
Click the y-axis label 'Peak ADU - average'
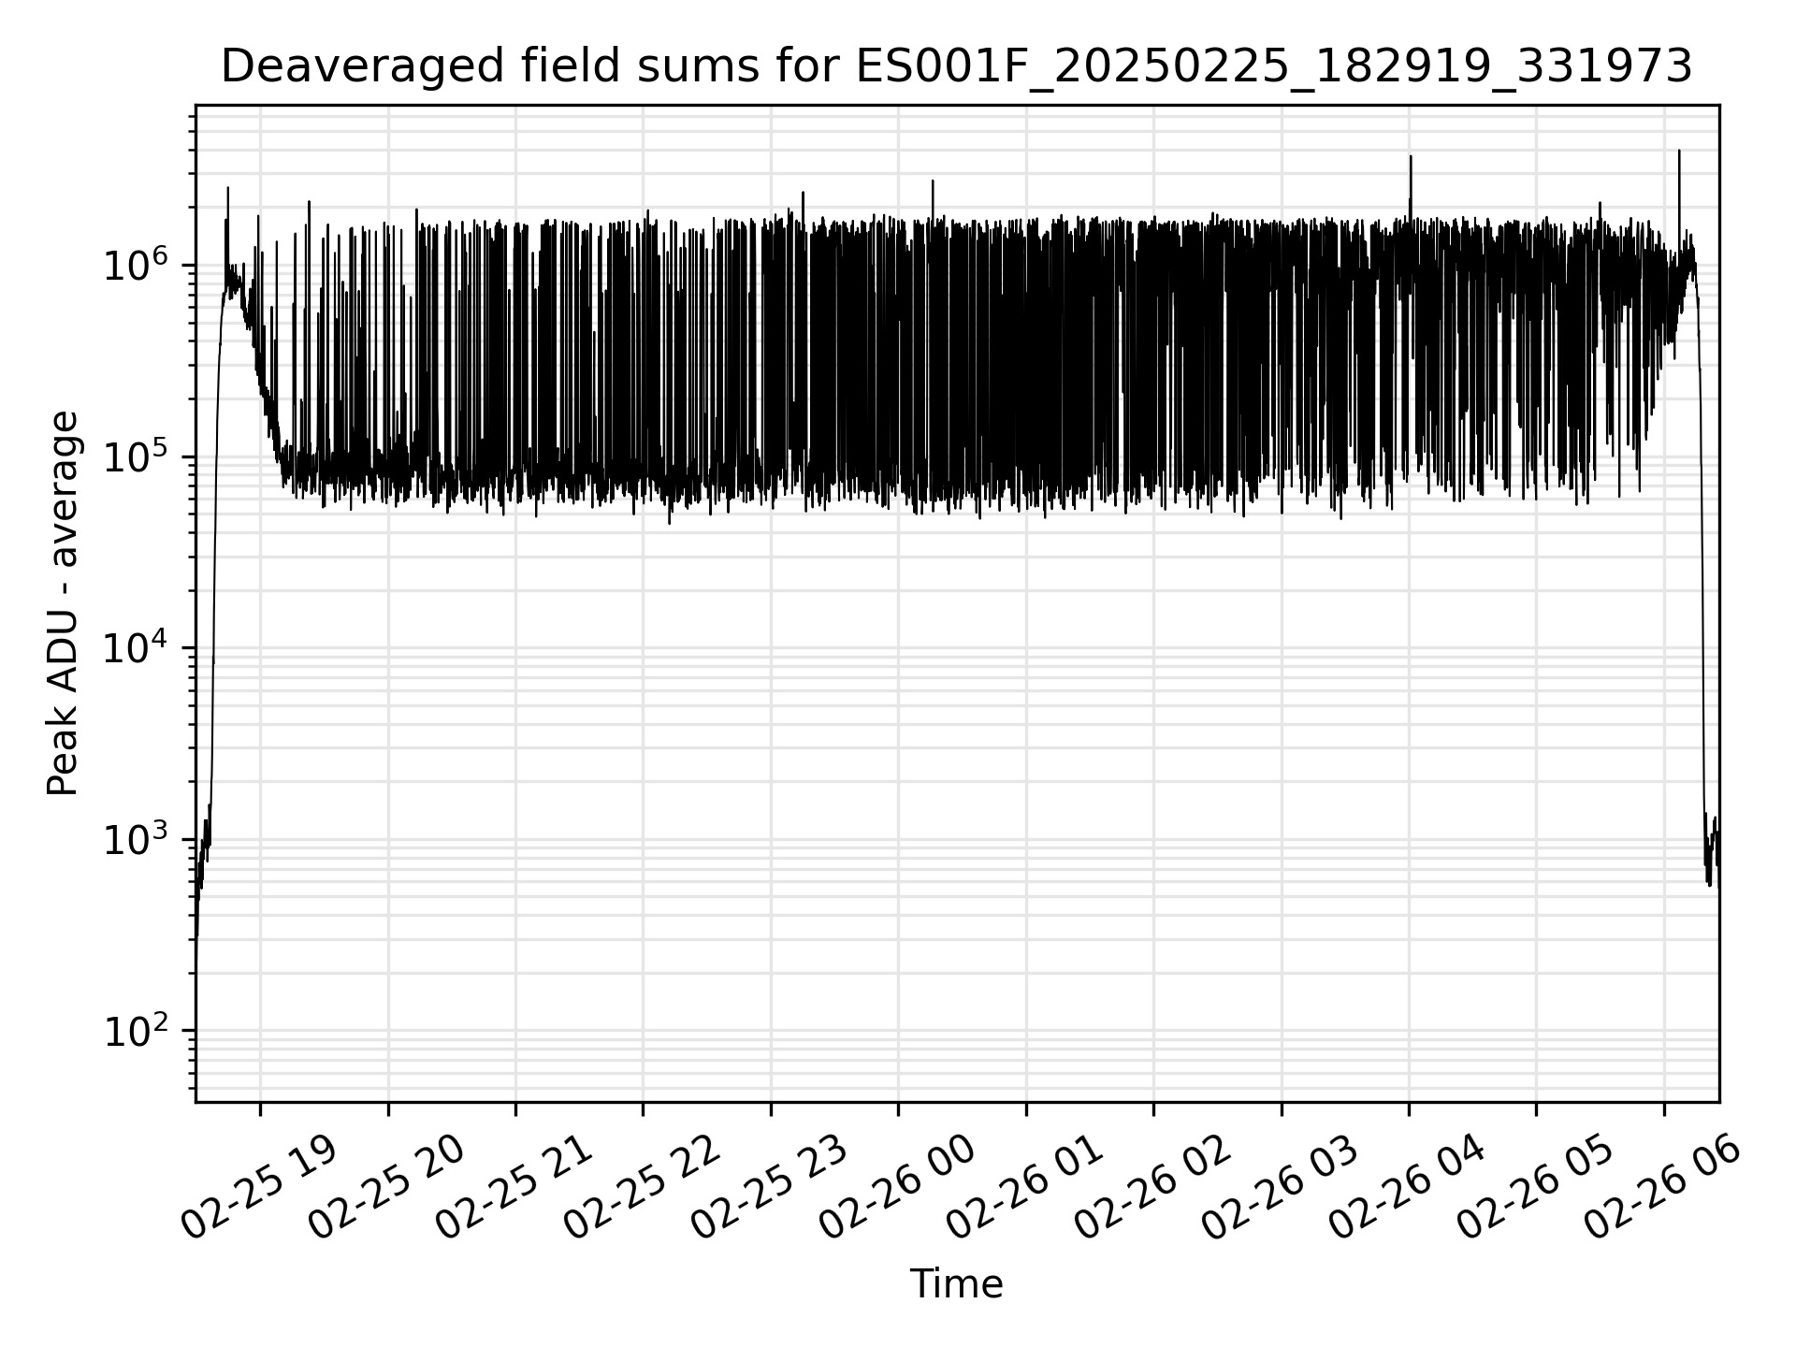[x=63, y=603]
